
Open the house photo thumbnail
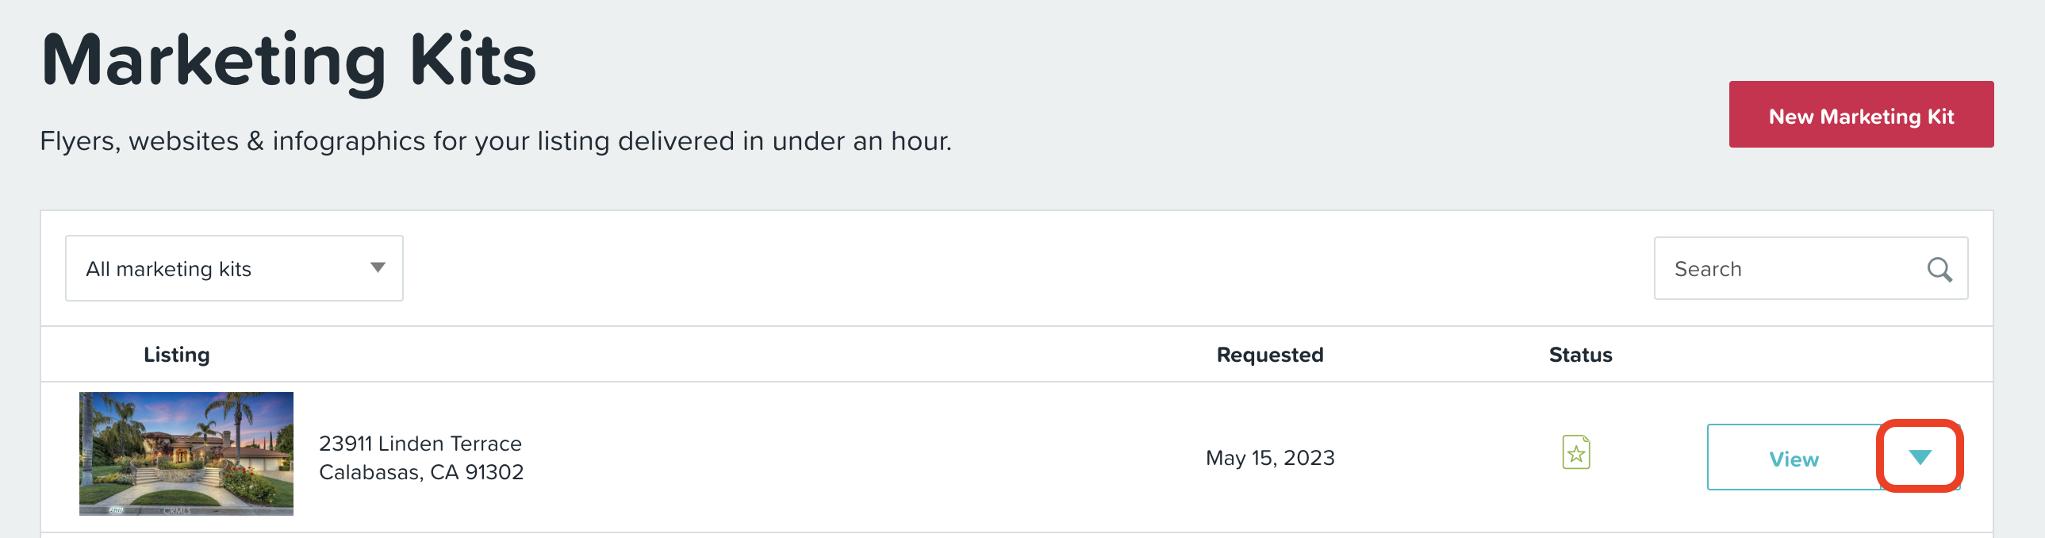[186, 454]
